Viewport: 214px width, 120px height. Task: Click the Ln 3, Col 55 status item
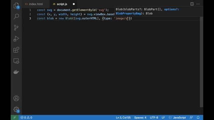(x=123, y=118)
